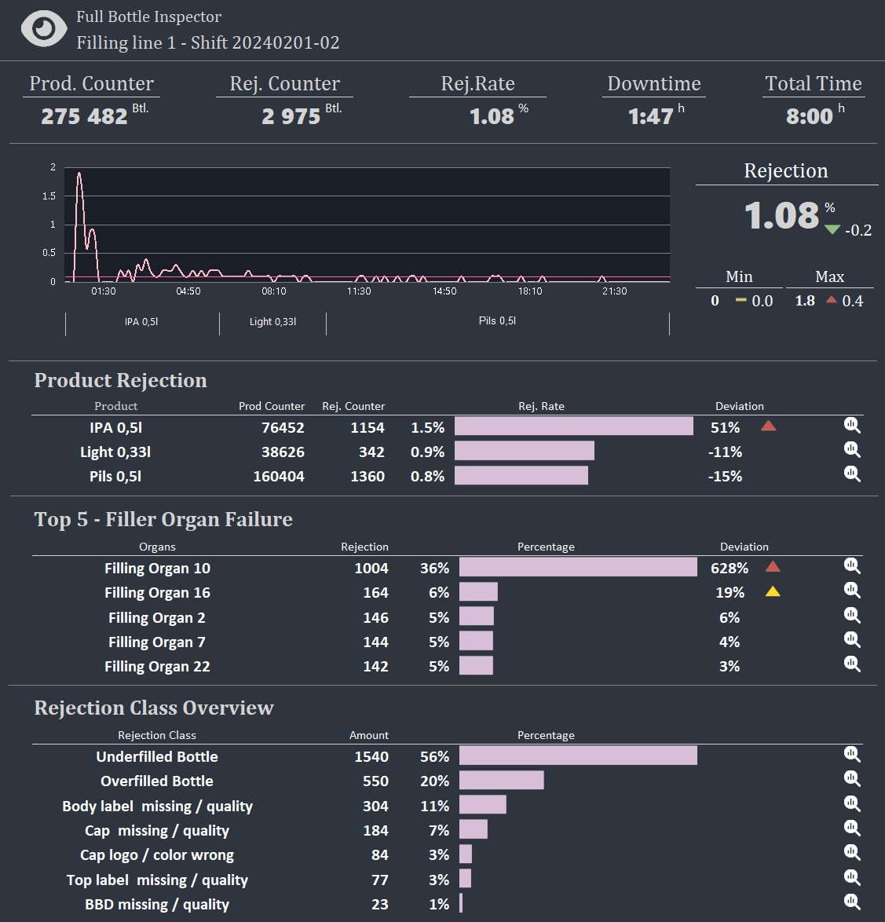Click the Underfilled Bottle amount 1540
885x922 pixels.
371,757
